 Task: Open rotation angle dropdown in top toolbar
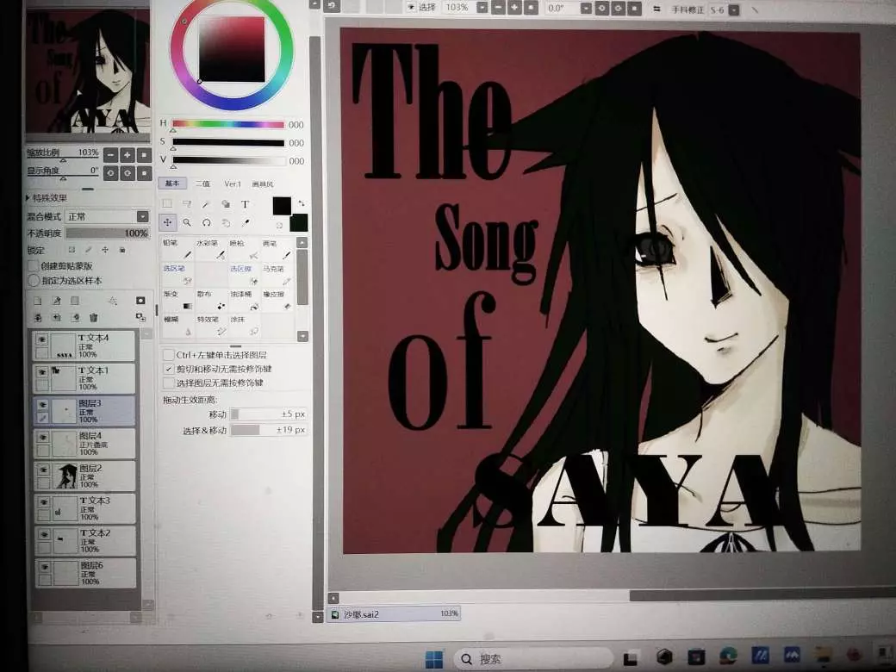pos(586,9)
